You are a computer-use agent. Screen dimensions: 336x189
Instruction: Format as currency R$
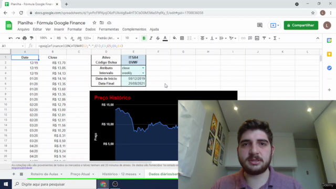pos(59,38)
